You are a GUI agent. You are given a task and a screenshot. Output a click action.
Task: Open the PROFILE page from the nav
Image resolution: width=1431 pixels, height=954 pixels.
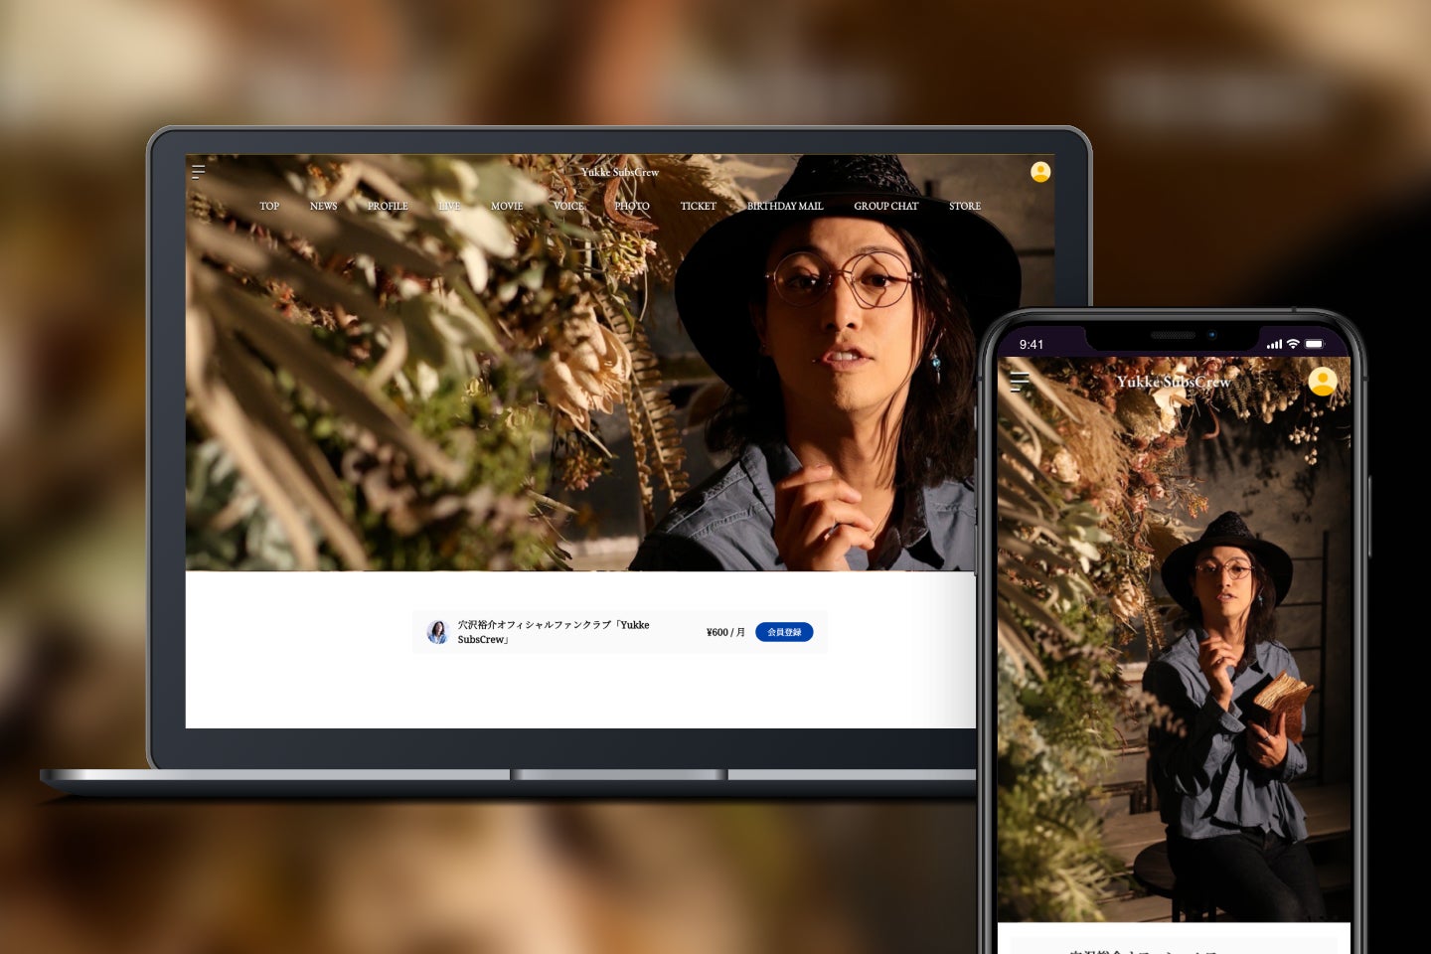pyautogui.click(x=388, y=207)
